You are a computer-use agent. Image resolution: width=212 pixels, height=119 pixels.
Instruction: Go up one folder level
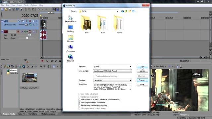coord(126,11)
